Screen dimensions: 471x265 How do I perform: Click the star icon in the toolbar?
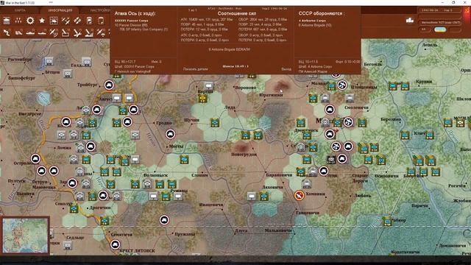click(42, 21)
